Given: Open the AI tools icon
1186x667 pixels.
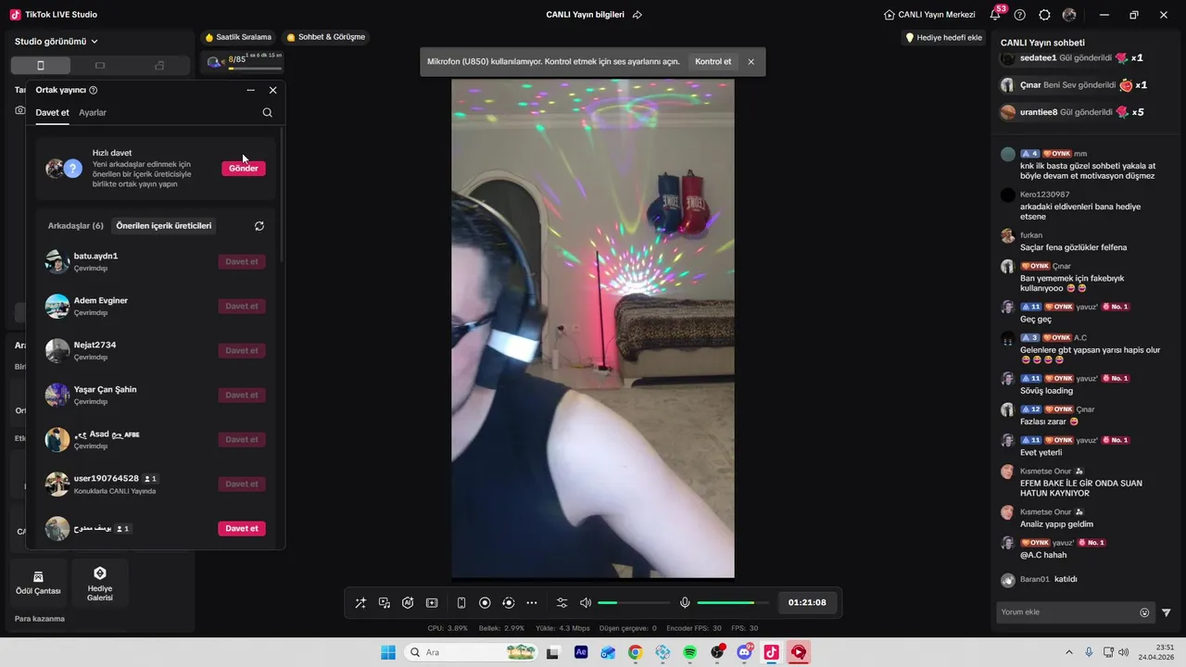Looking at the screenshot, I should pos(408,602).
